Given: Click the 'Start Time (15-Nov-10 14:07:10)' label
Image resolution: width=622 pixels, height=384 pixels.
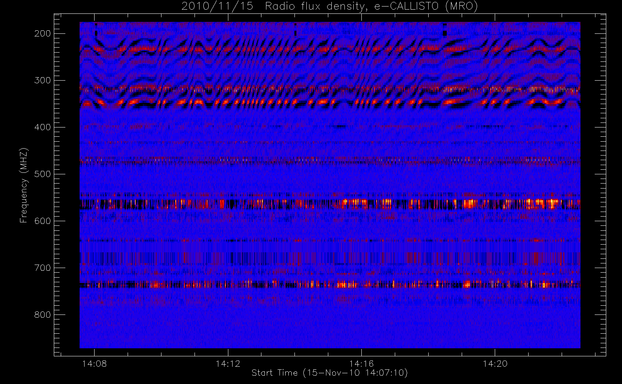Looking at the screenshot, I should pyautogui.click(x=329, y=373).
